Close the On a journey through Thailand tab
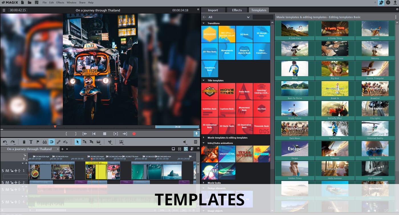Viewport: 399px width, 215px height. click(x=58, y=149)
